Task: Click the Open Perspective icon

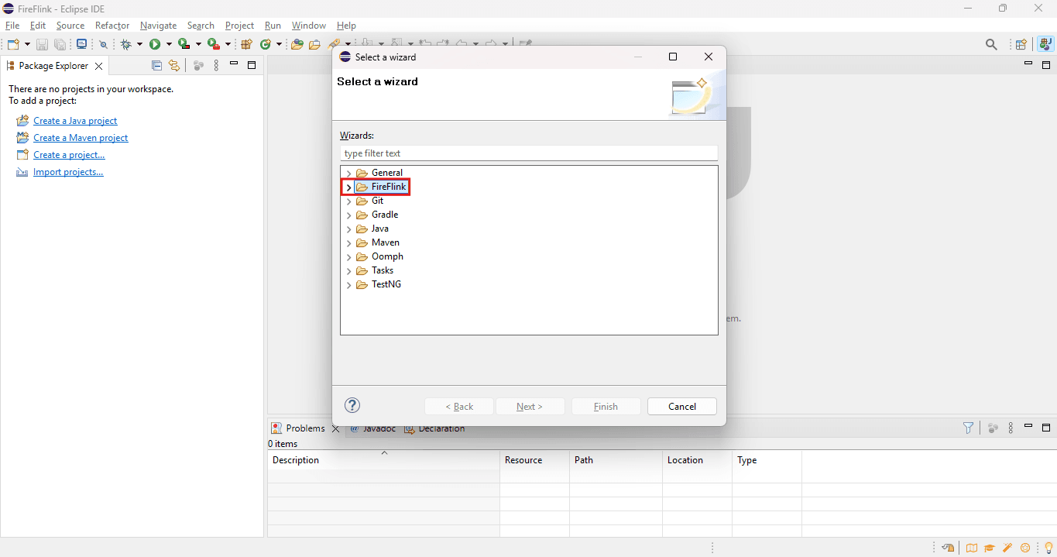Action: (x=1021, y=45)
